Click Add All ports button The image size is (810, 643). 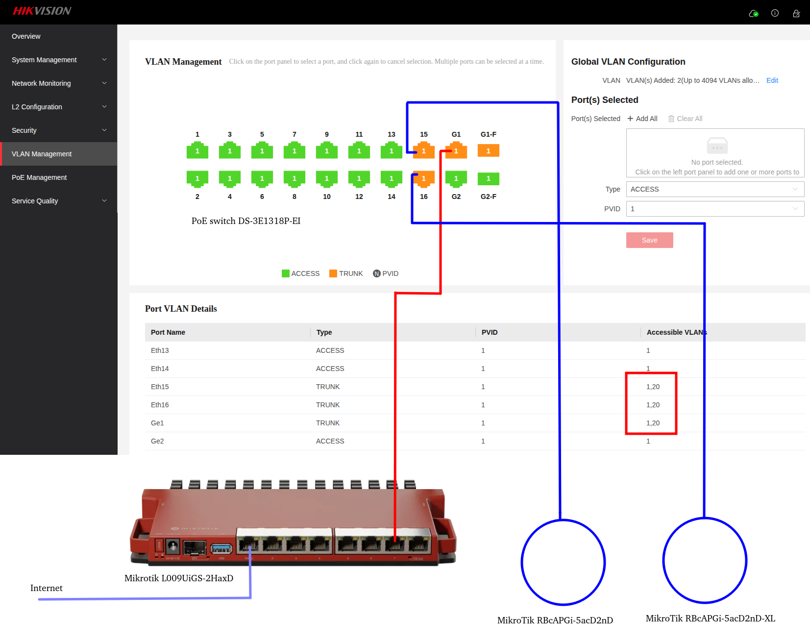[x=642, y=119]
